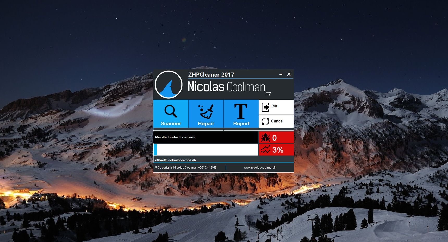Click the progress chart percentage icon
The image size is (448, 242).
tap(265, 150)
